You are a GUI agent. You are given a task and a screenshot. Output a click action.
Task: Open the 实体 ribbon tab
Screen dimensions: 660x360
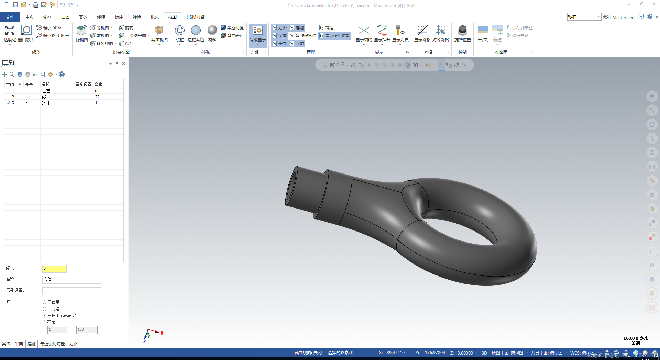pyautogui.click(x=83, y=17)
